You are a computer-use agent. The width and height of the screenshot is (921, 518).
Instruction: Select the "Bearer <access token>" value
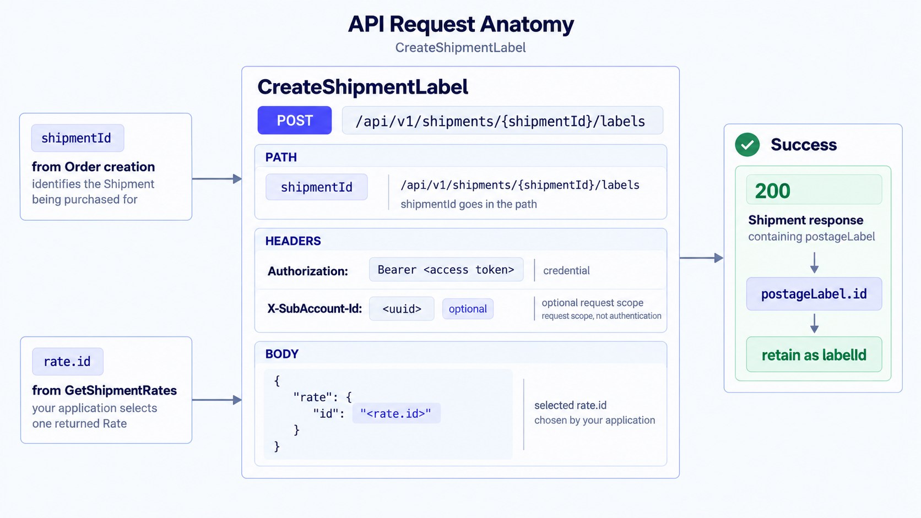click(446, 270)
